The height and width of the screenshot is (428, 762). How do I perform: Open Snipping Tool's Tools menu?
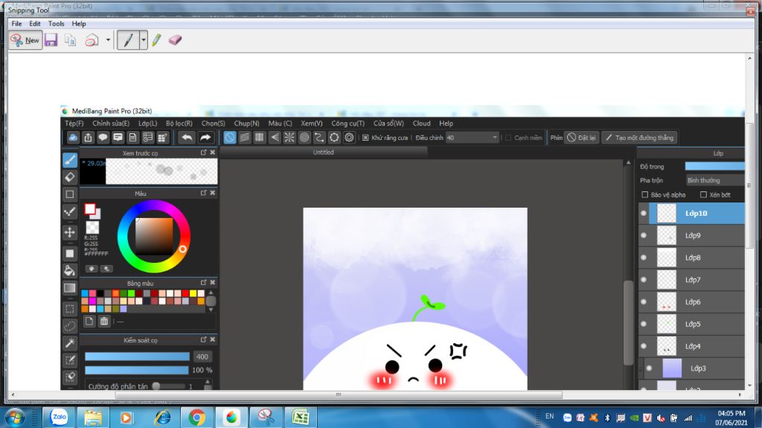tap(56, 23)
